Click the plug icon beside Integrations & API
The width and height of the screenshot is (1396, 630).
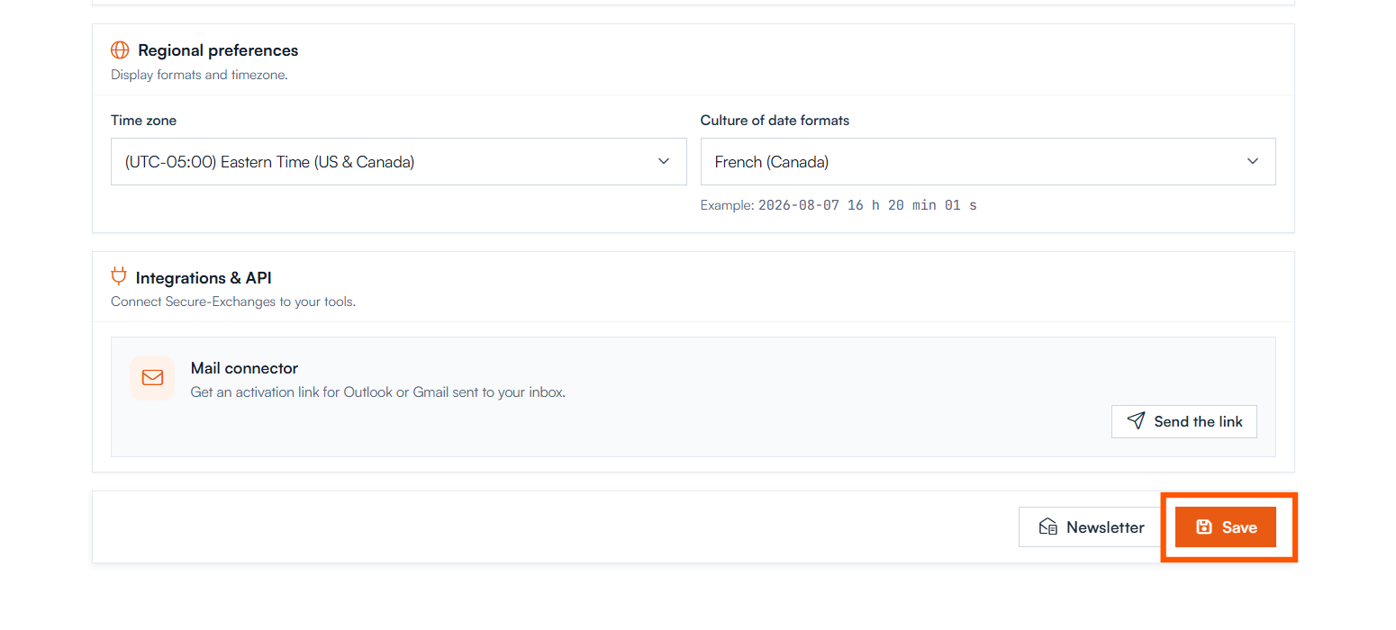point(119,277)
